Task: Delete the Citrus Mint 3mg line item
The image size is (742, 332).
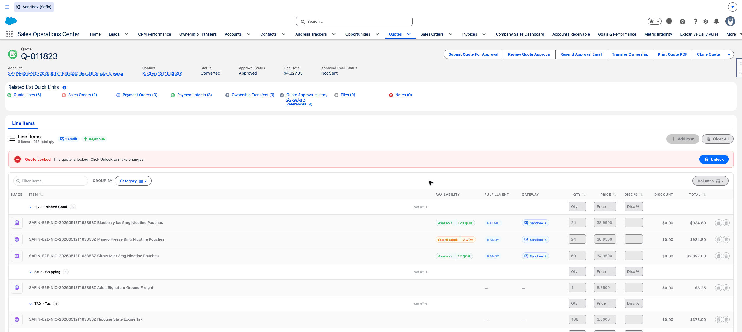Action: 726,256
